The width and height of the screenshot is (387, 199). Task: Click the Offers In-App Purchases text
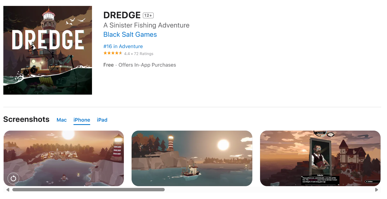[147, 65]
